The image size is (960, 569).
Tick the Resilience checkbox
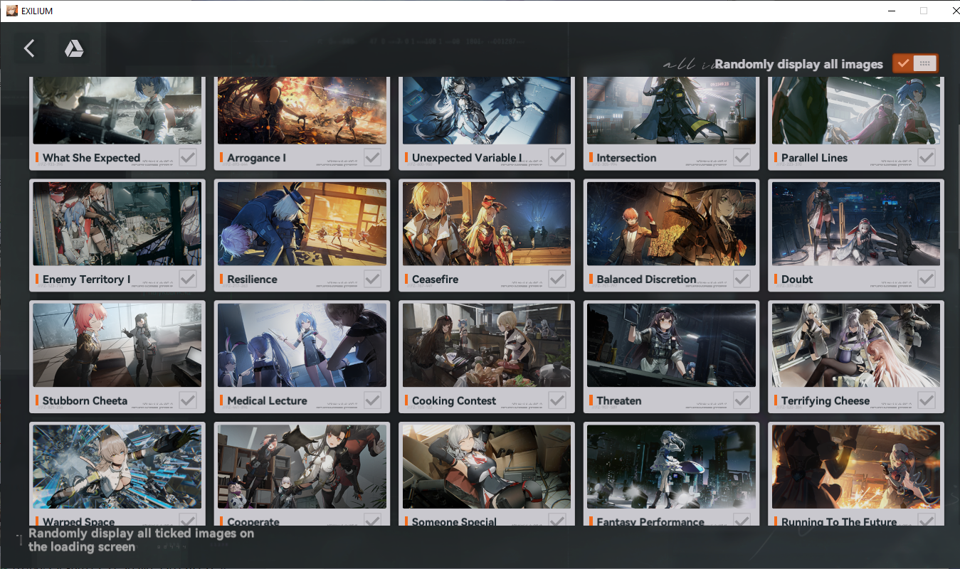pyautogui.click(x=372, y=279)
